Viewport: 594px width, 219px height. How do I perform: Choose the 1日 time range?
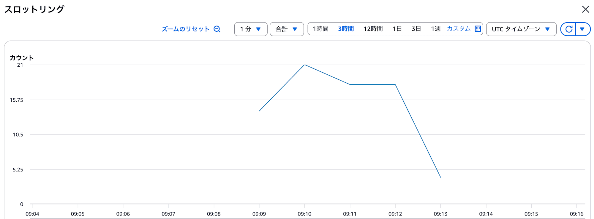pos(397,29)
